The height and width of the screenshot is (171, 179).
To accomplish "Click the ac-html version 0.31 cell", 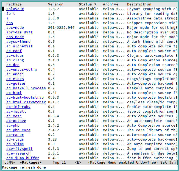I will pyautogui.click(x=52, y=93).
